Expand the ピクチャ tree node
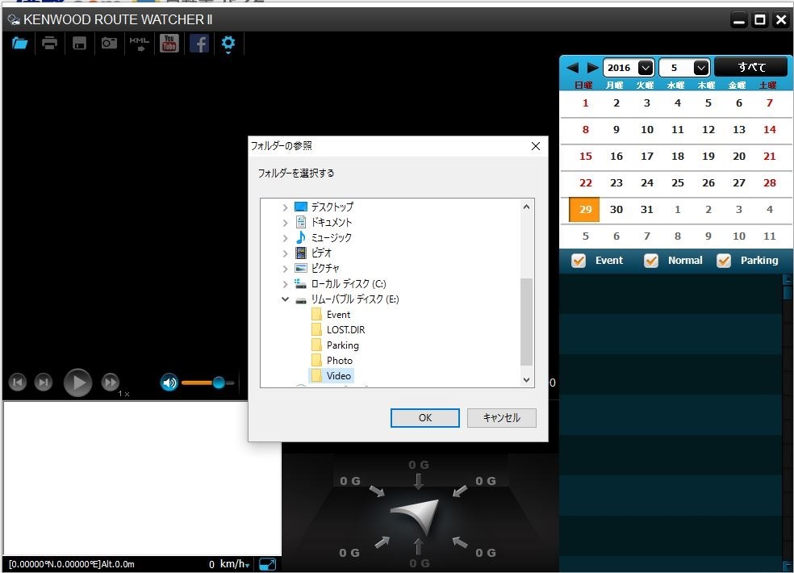 pyautogui.click(x=285, y=269)
